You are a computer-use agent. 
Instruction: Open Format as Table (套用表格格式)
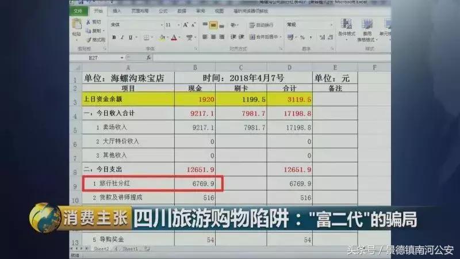coord(367,30)
